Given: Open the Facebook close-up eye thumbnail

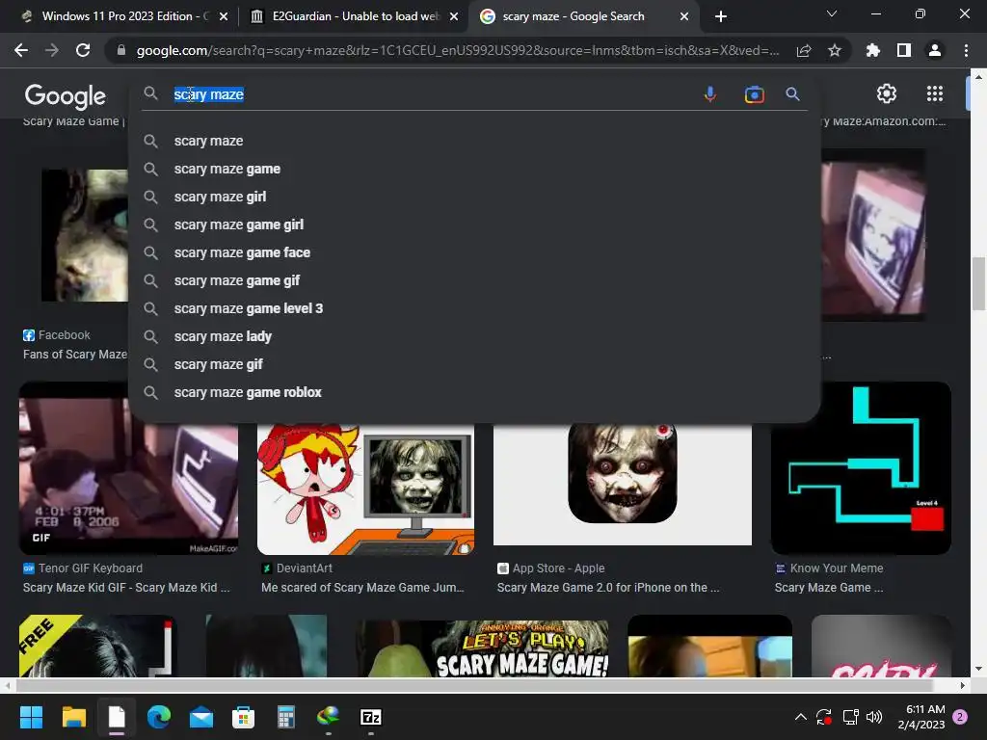Looking at the screenshot, I should pos(85,235).
